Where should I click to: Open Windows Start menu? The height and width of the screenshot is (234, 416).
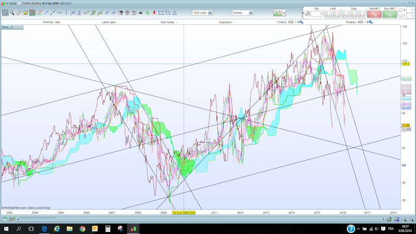6,229
